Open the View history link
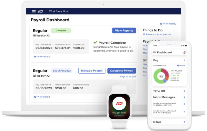 [170, 24]
